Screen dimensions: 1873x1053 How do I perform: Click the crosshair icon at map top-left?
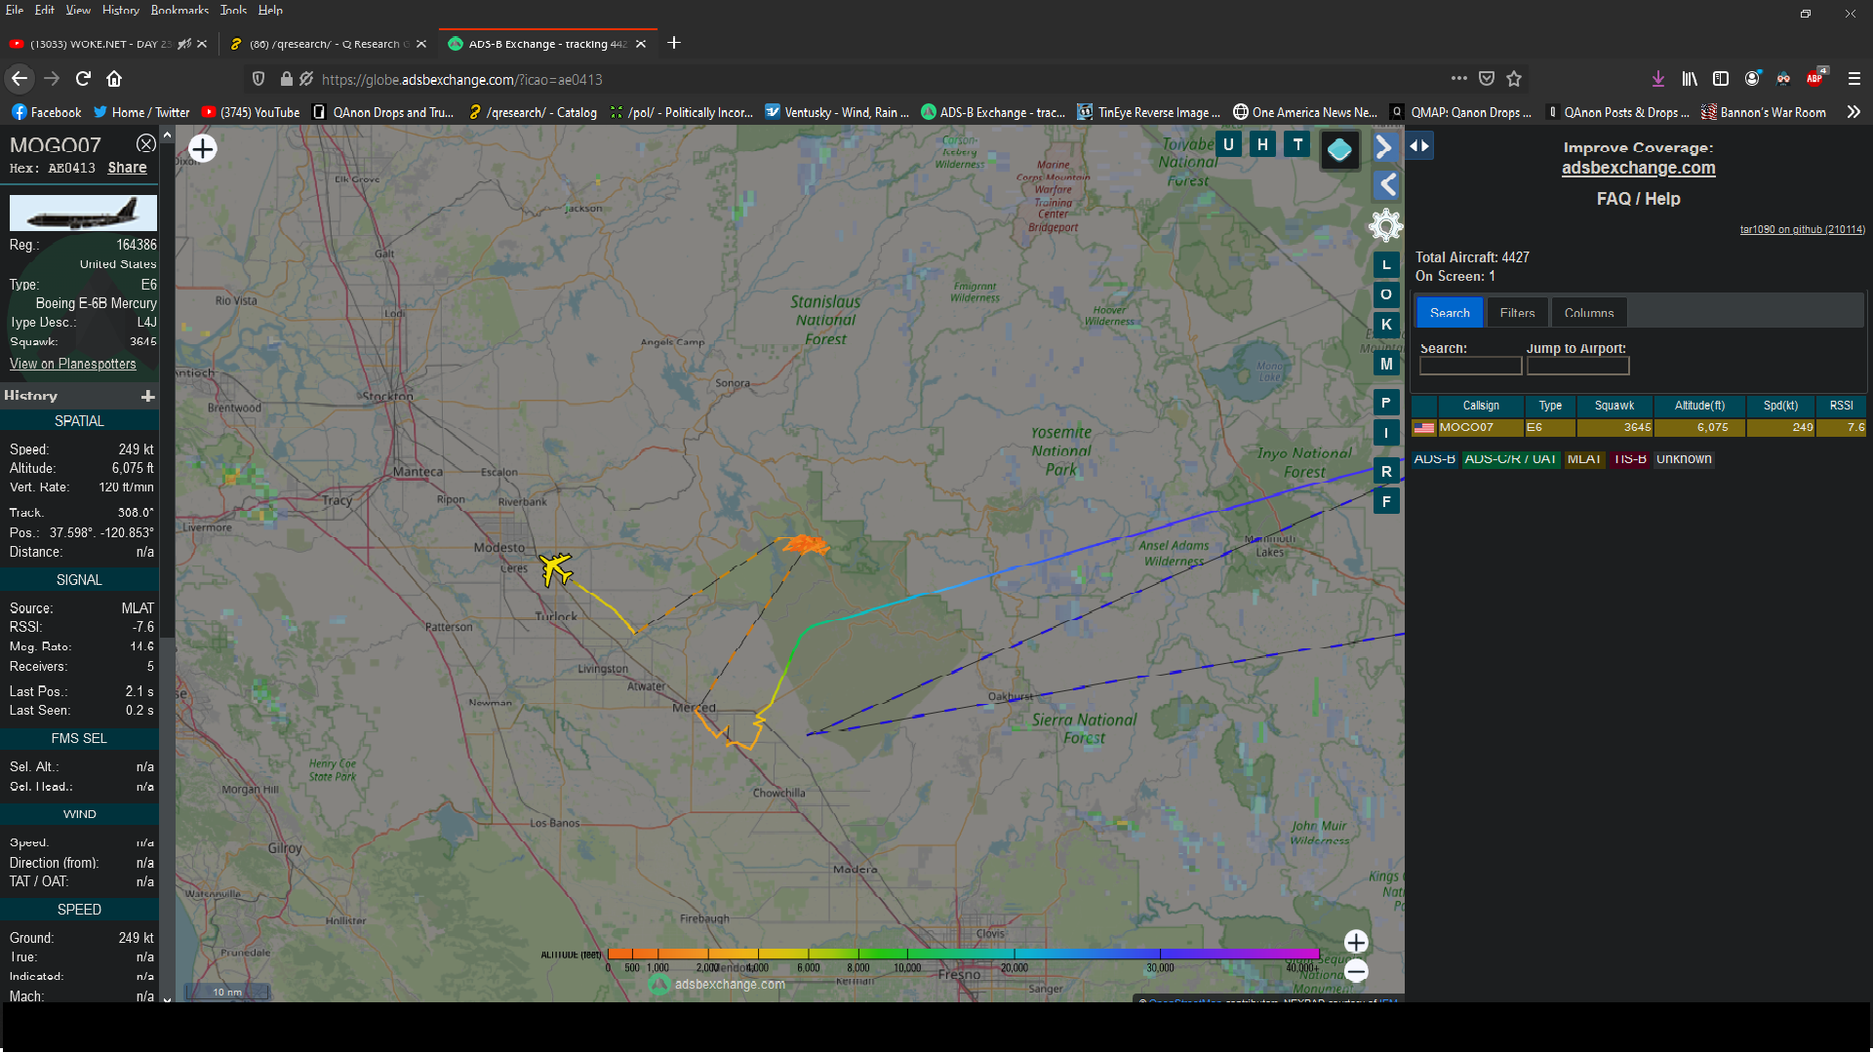(x=203, y=149)
